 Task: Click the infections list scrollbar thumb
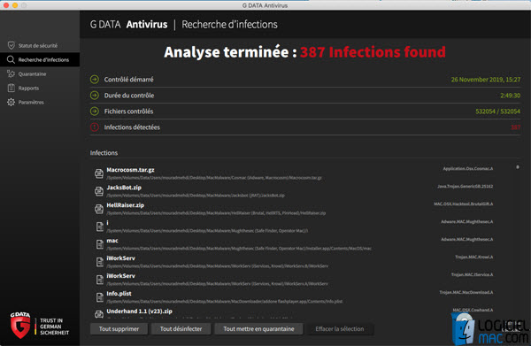518,167
